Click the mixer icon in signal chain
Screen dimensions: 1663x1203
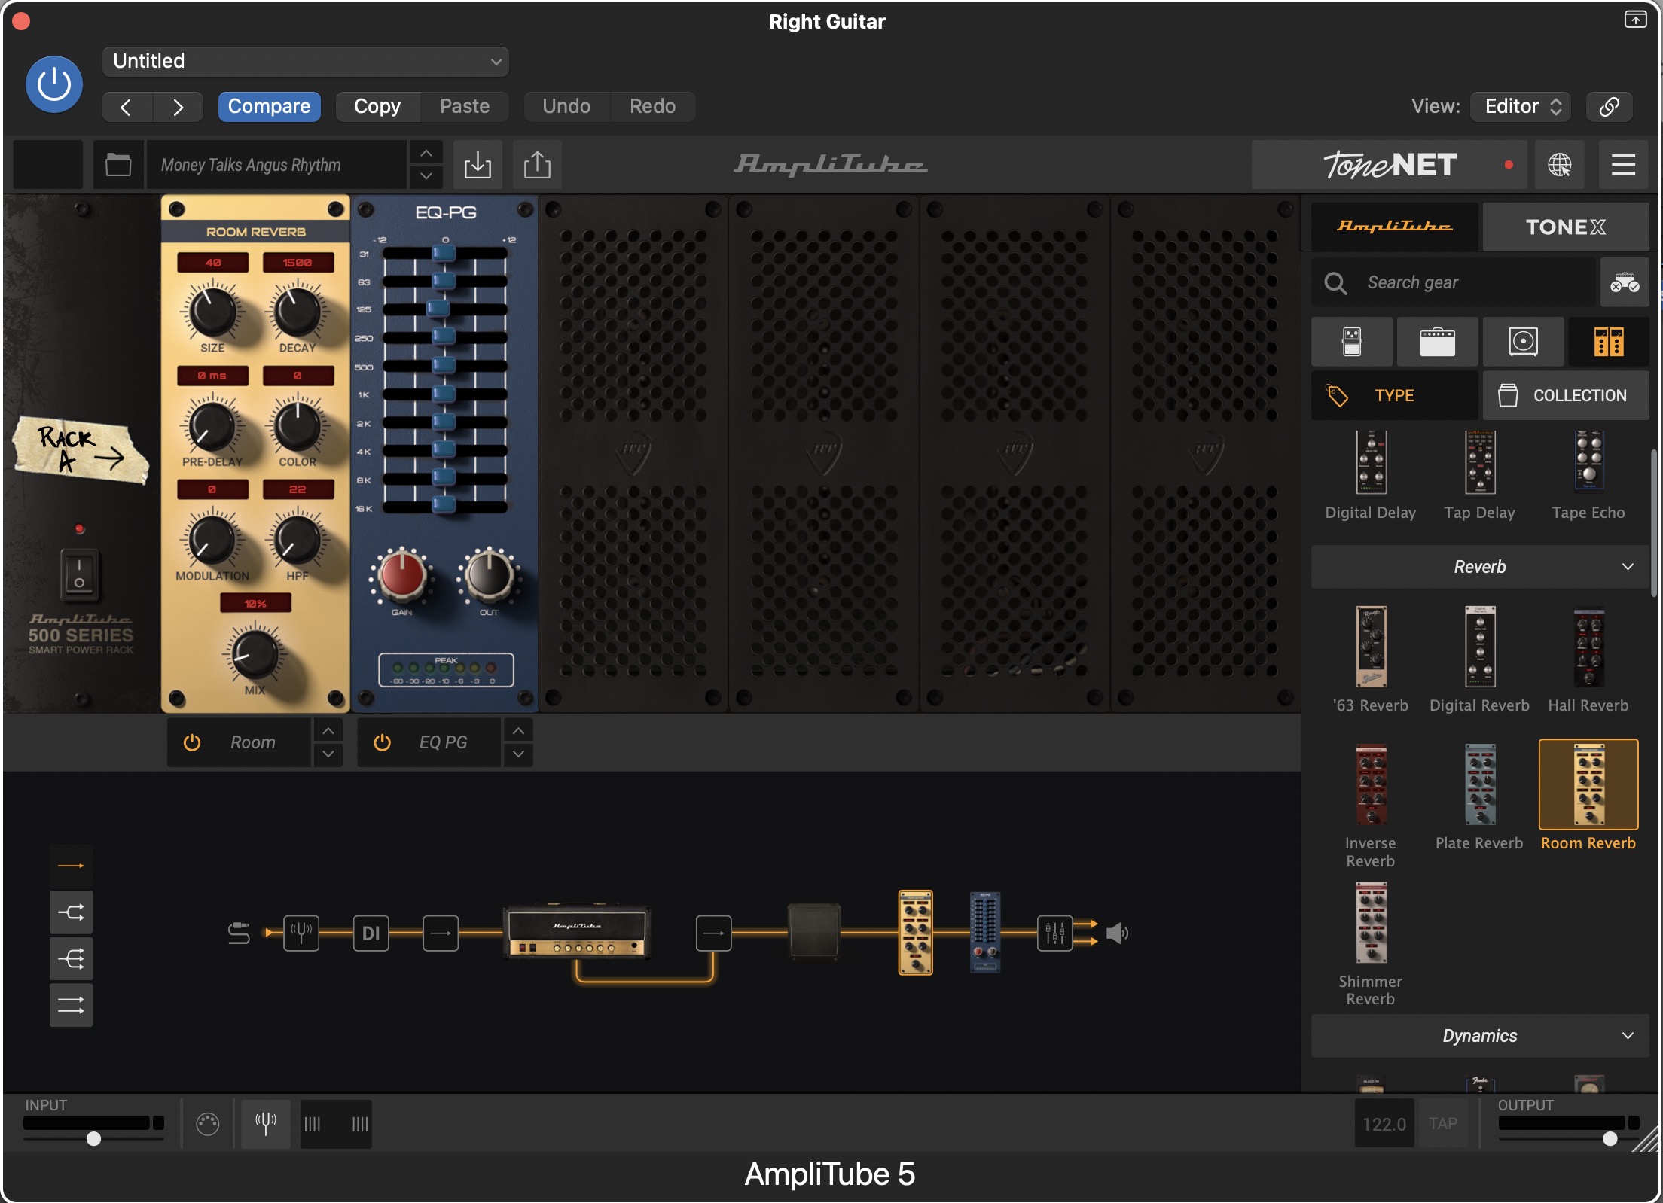click(x=1054, y=933)
